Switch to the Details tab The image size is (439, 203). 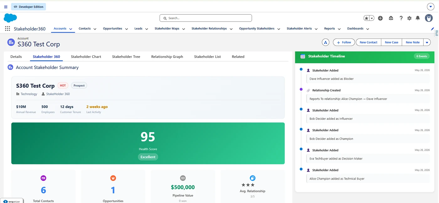coord(16,57)
